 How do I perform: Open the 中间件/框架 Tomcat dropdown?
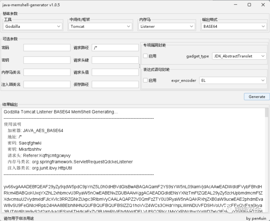[x=100, y=26]
